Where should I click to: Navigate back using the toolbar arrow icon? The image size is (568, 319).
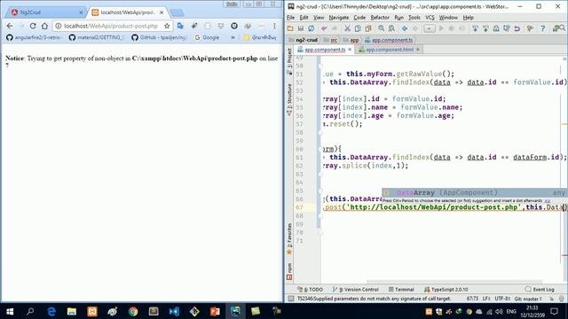tap(405, 28)
